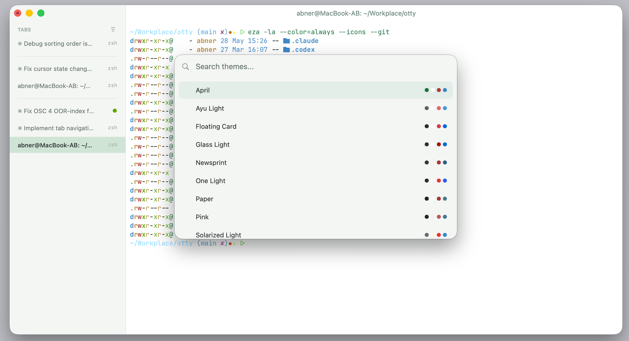The height and width of the screenshot is (341, 629).
Task: Click the zsh label on Debug sorting tab
Action: tap(112, 43)
